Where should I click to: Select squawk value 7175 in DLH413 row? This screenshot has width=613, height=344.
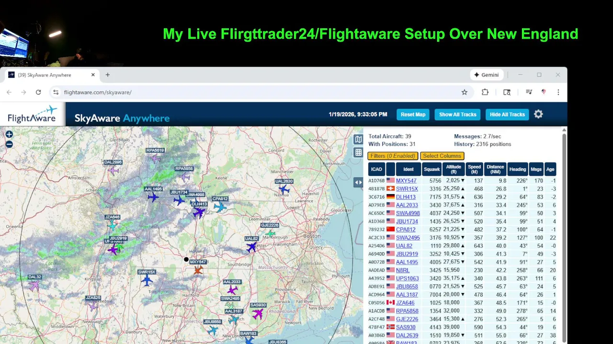pyautogui.click(x=435, y=197)
